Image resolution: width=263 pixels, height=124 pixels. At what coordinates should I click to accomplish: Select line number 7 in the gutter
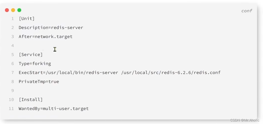point(12,72)
